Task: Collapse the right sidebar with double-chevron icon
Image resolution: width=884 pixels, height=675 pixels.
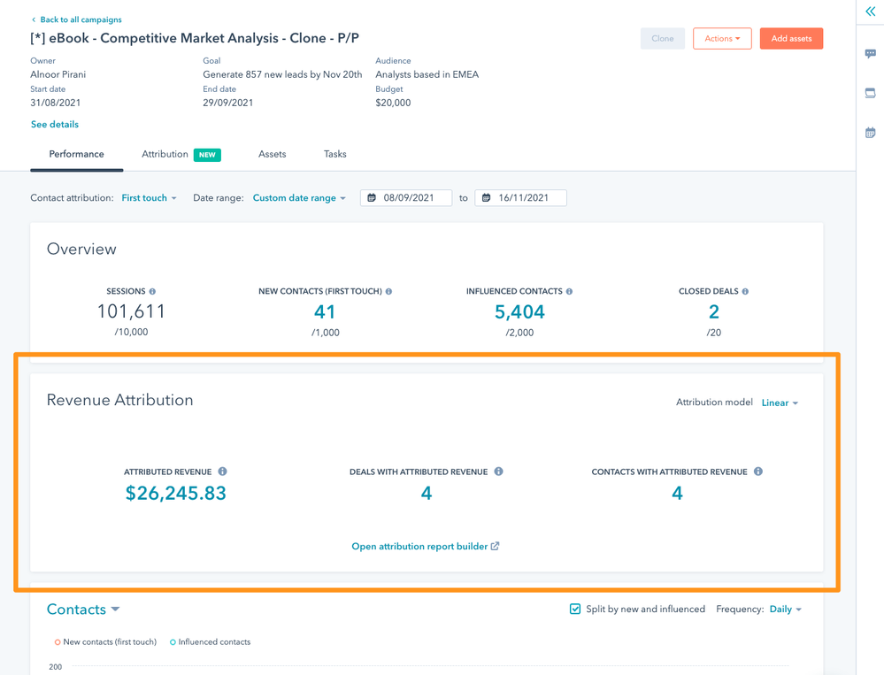Action: [x=871, y=12]
